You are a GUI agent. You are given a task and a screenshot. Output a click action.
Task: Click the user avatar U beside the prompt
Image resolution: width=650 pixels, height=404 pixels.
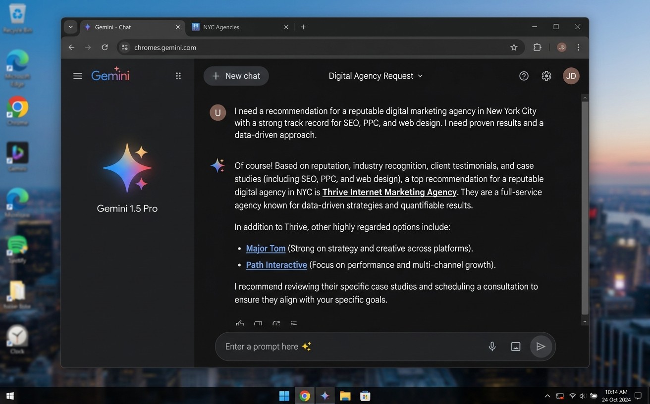pos(218,113)
